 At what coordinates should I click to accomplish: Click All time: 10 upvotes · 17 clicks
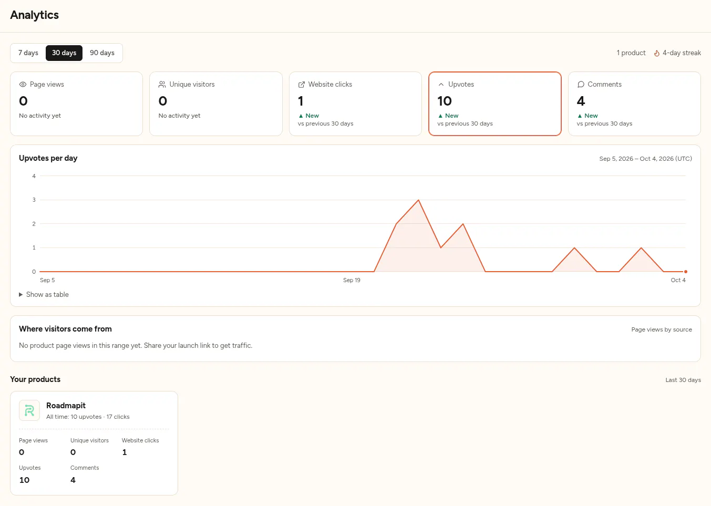[x=88, y=417]
